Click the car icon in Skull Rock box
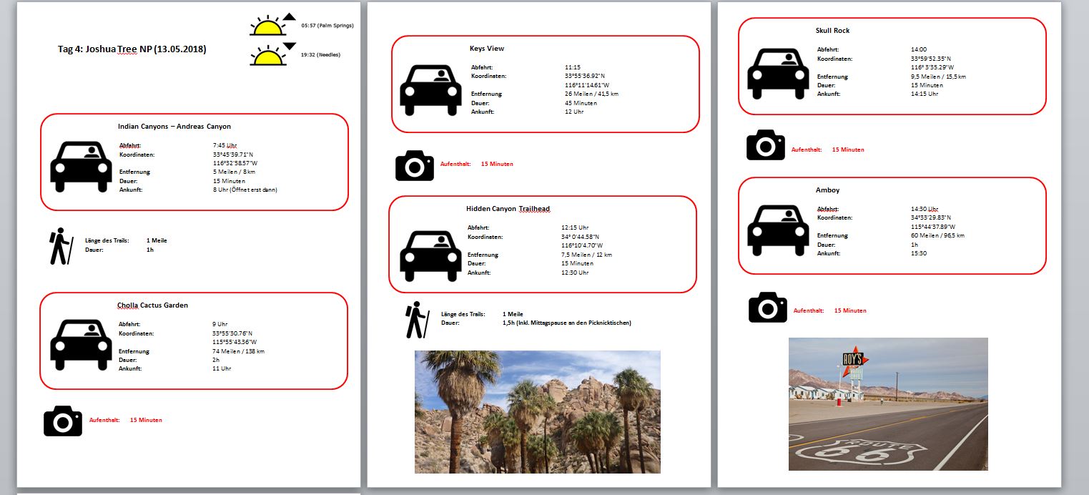This screenshot has width=1089, height=495. pyautogui.click(x=778, y=73)
